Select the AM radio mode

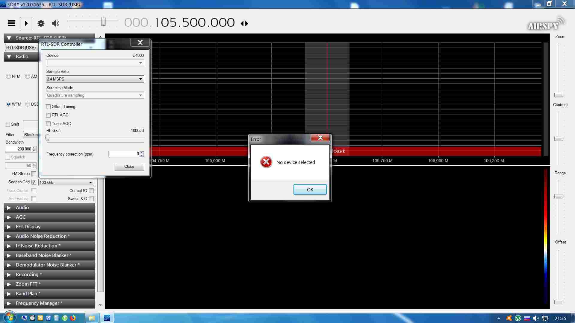(x=28, y=76)
